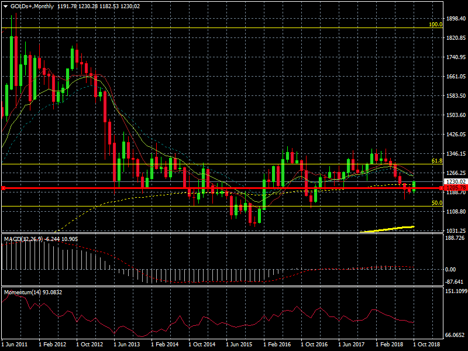Select the thick yellow trendline segment
The image size is (468, 351).
tap(387, 229)
